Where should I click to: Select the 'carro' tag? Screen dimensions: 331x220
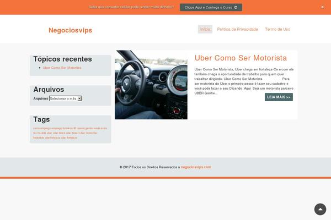point(36,128)
